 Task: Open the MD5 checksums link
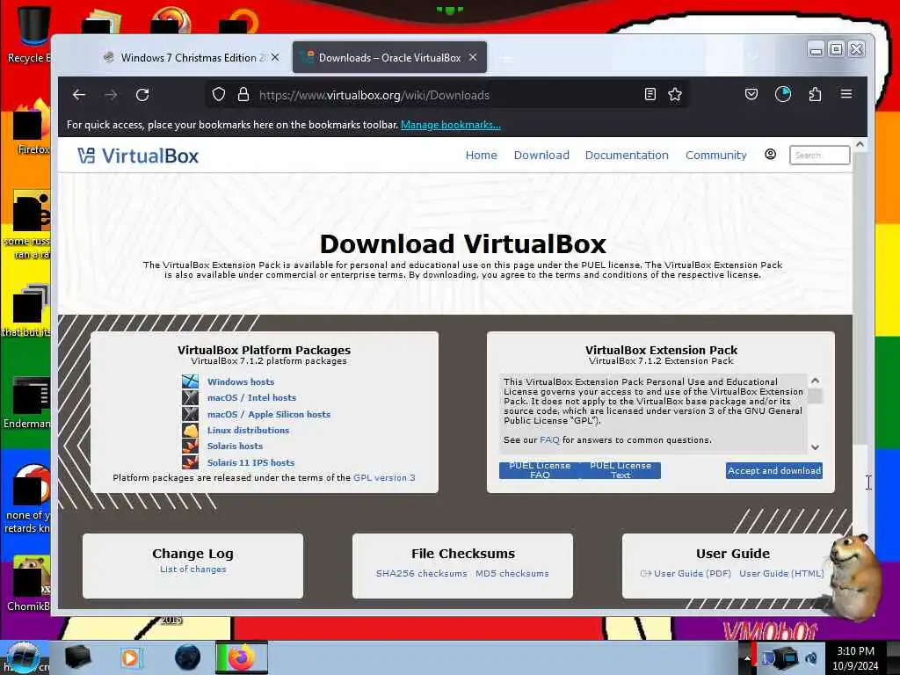tap(512, 573)
